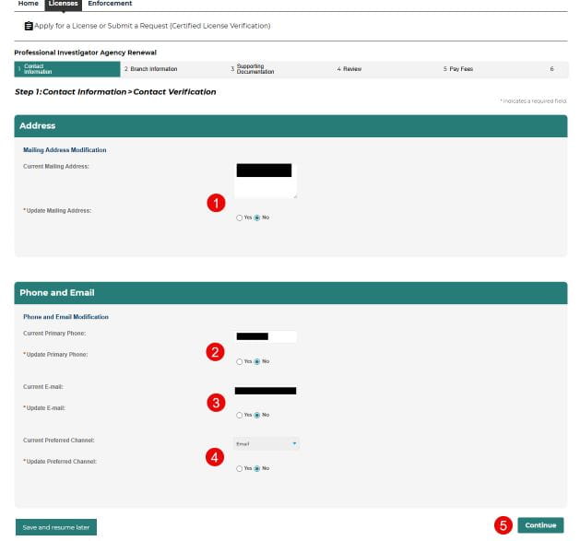Click Save and resume later
This screenshot has width=580, height=541.
(x=56, y=527)
